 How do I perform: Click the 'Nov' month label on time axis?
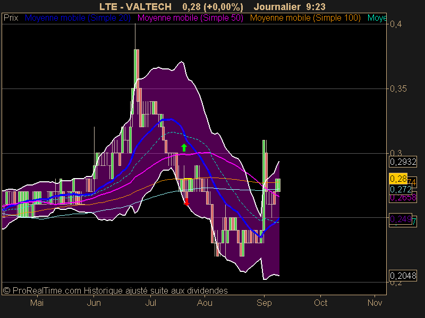click(375, 303)
